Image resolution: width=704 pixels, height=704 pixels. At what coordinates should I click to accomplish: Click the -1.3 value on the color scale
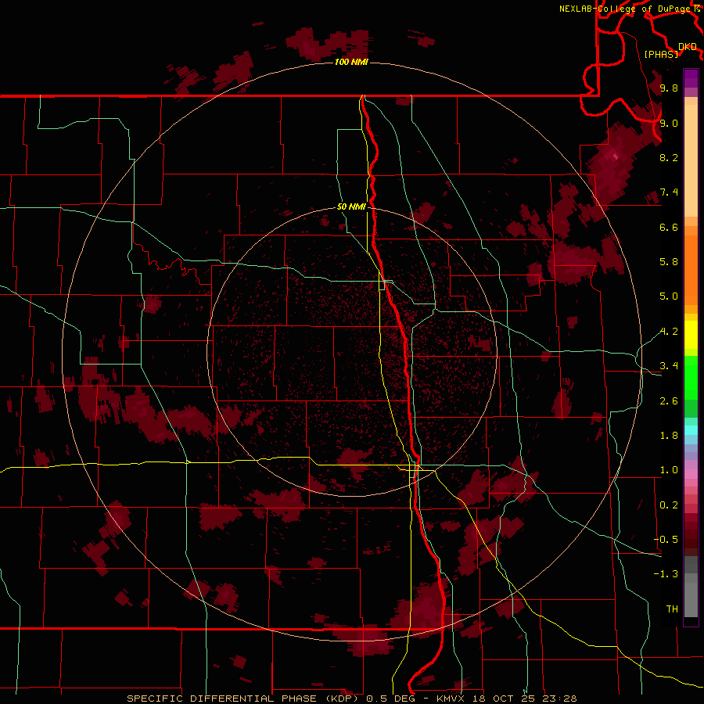666,574
